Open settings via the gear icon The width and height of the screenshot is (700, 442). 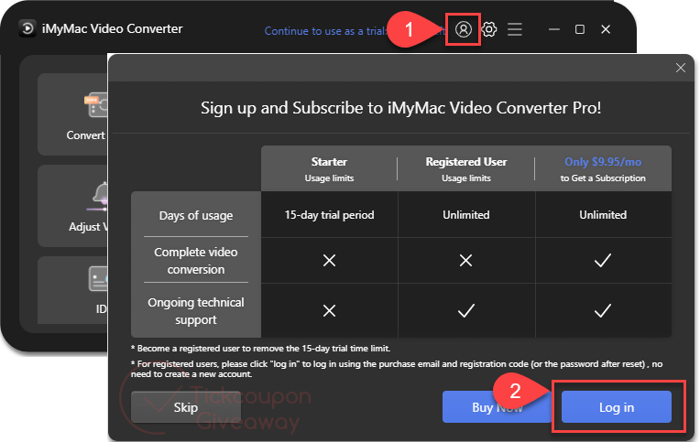click(489, 29)
